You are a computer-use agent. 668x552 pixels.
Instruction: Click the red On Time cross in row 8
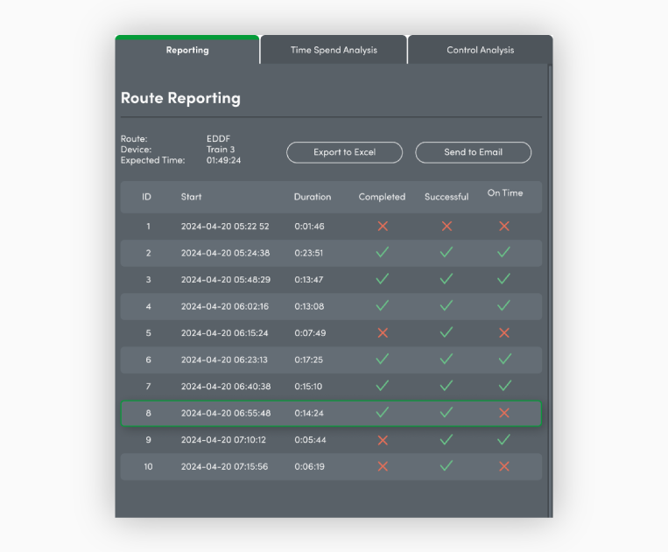[x=504, y=413]
